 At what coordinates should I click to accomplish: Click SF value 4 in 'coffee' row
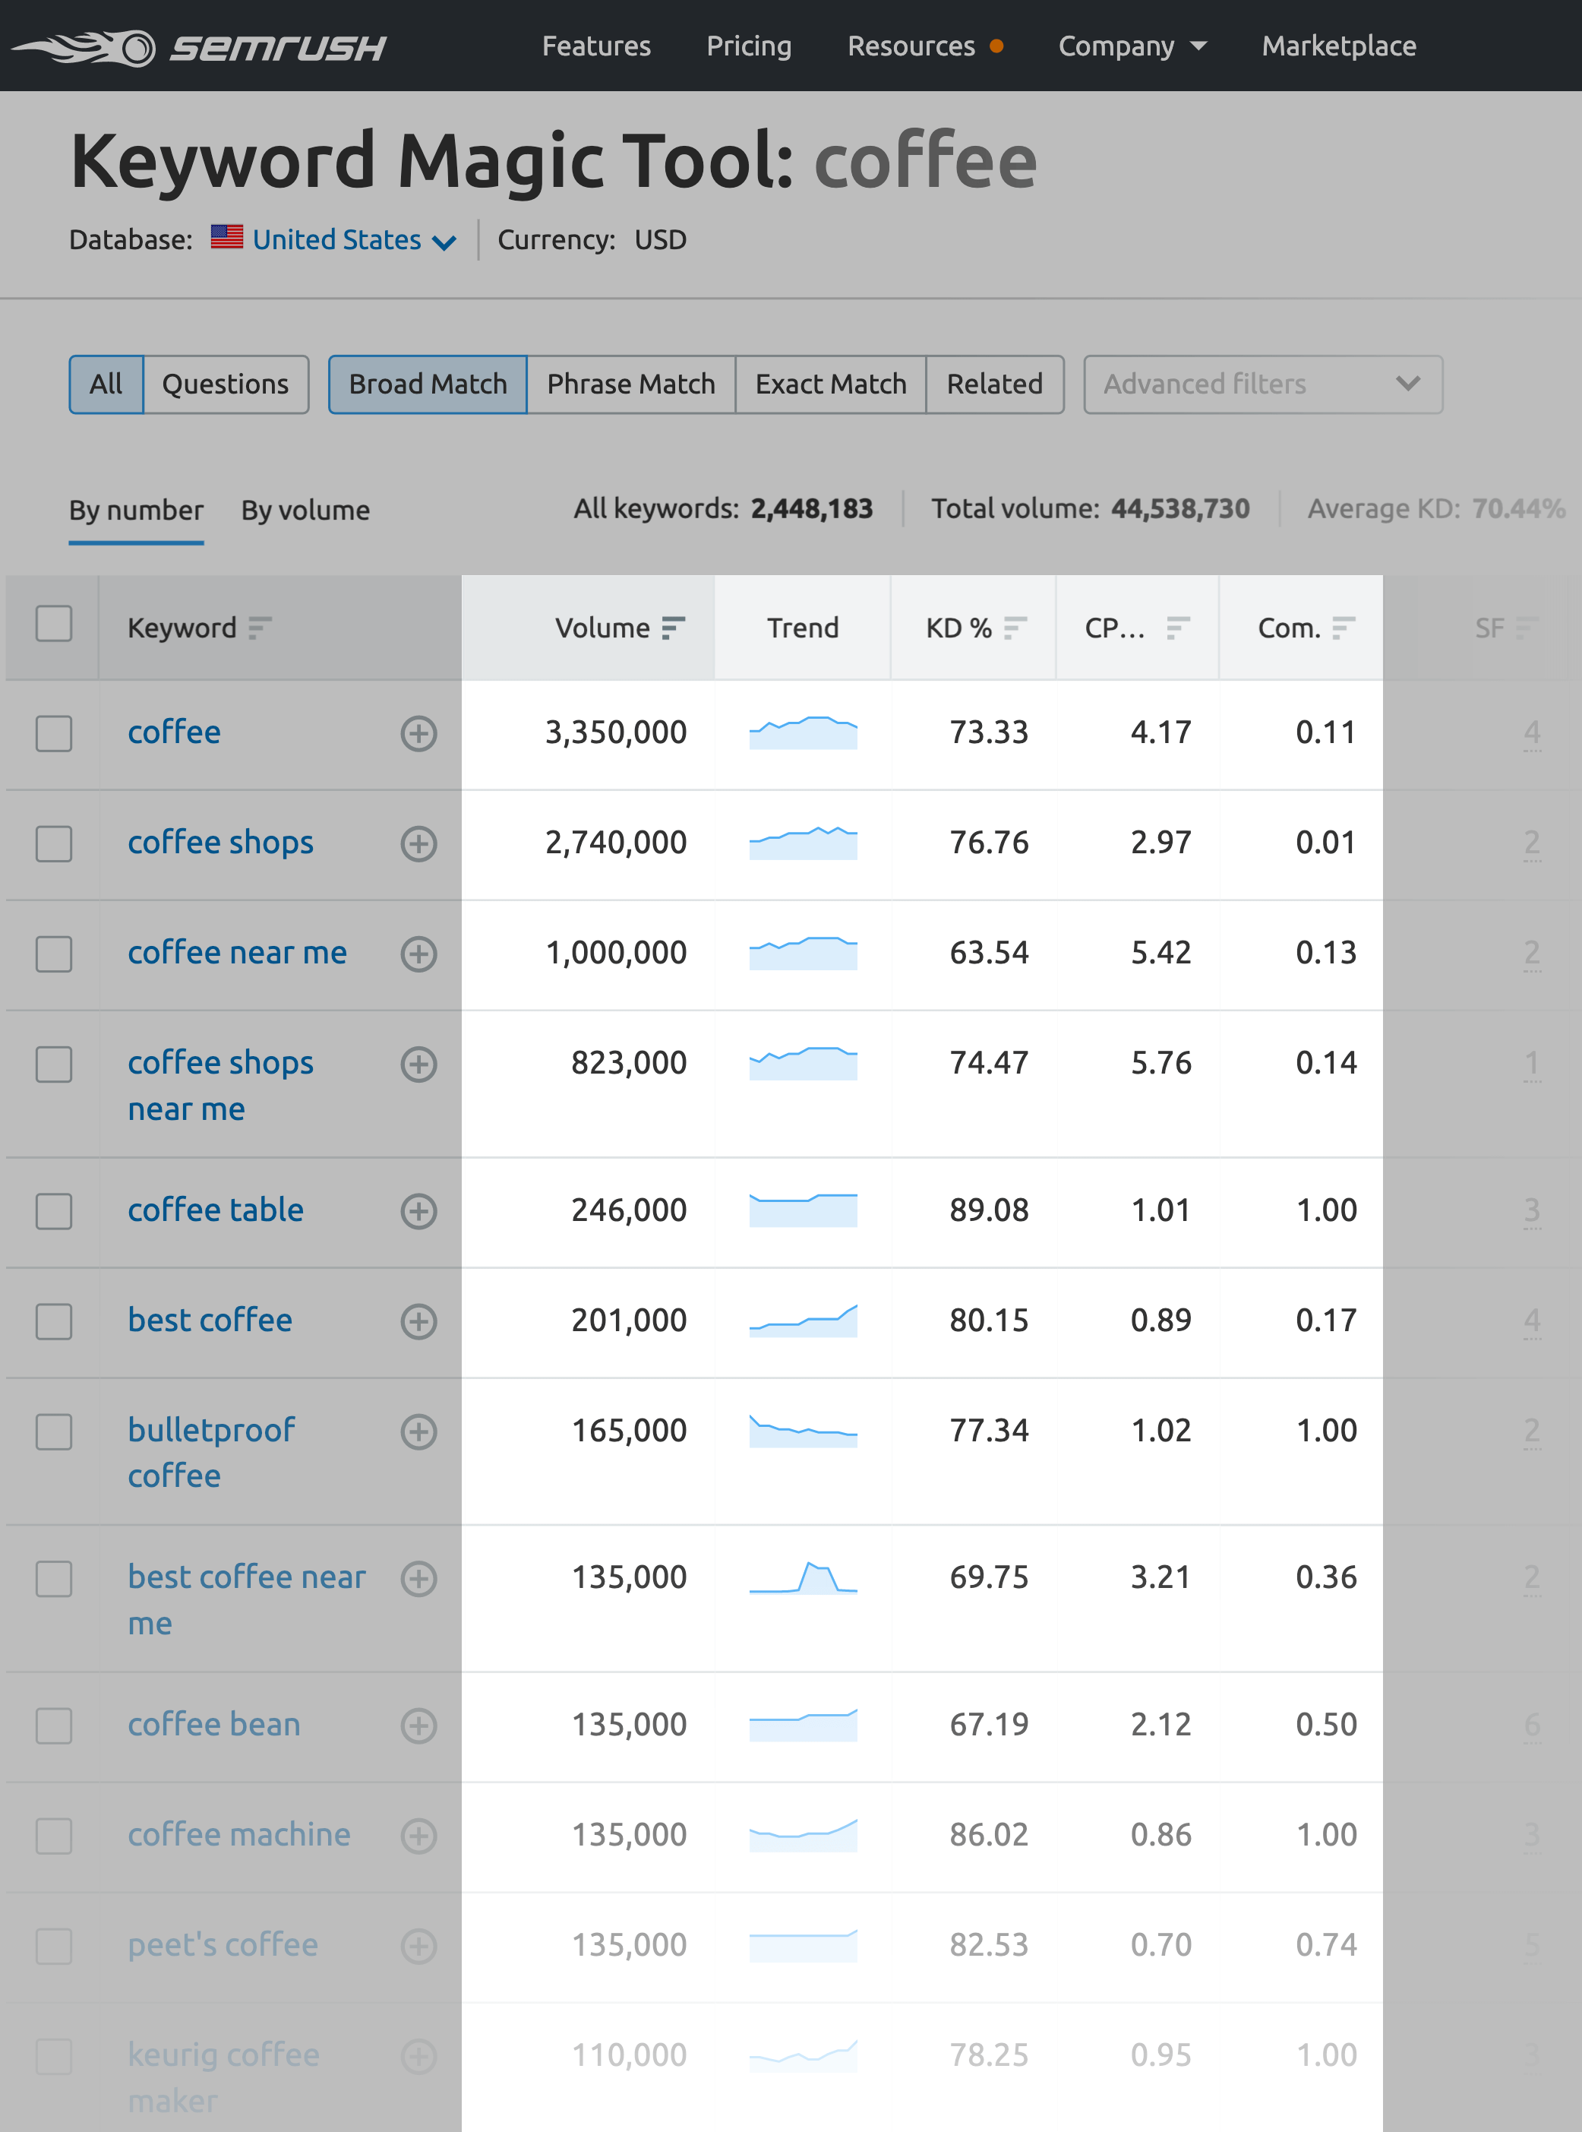pos(1531,734)
